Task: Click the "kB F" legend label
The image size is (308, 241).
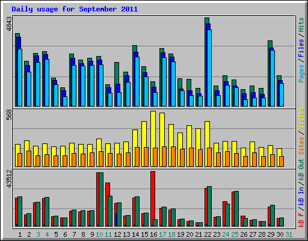Action: tap(301, 219)
